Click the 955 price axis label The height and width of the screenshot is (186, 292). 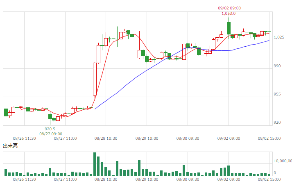(277, 94)
